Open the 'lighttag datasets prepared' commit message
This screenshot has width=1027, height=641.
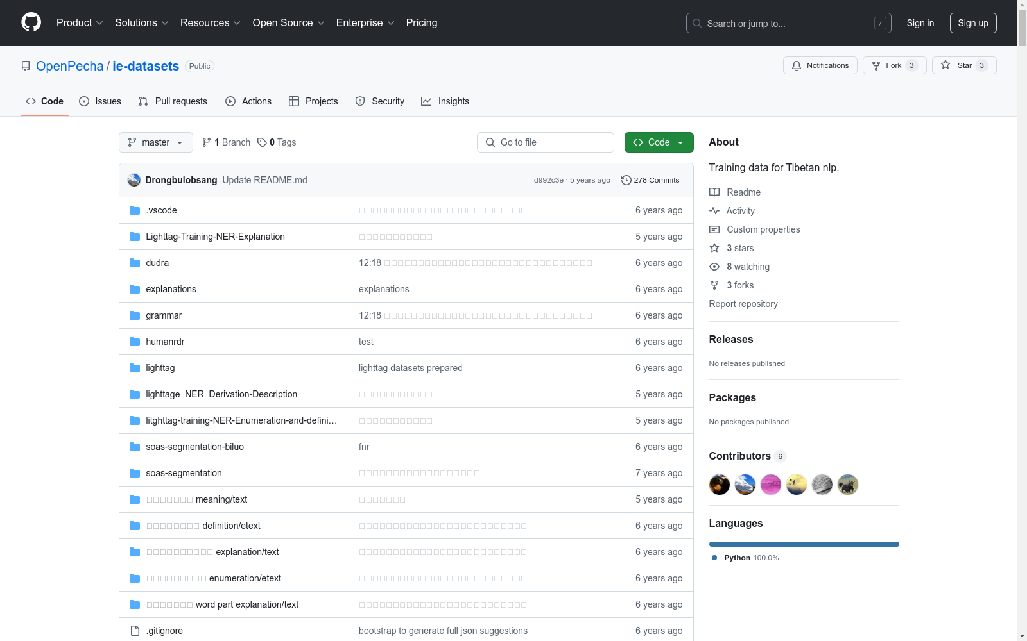(411, 368)
